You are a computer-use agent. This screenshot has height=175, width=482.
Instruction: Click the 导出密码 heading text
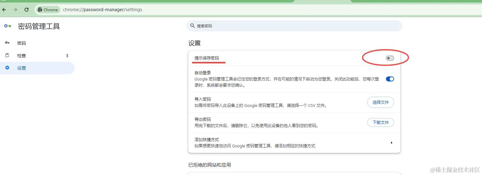click(x=203, y=119)
